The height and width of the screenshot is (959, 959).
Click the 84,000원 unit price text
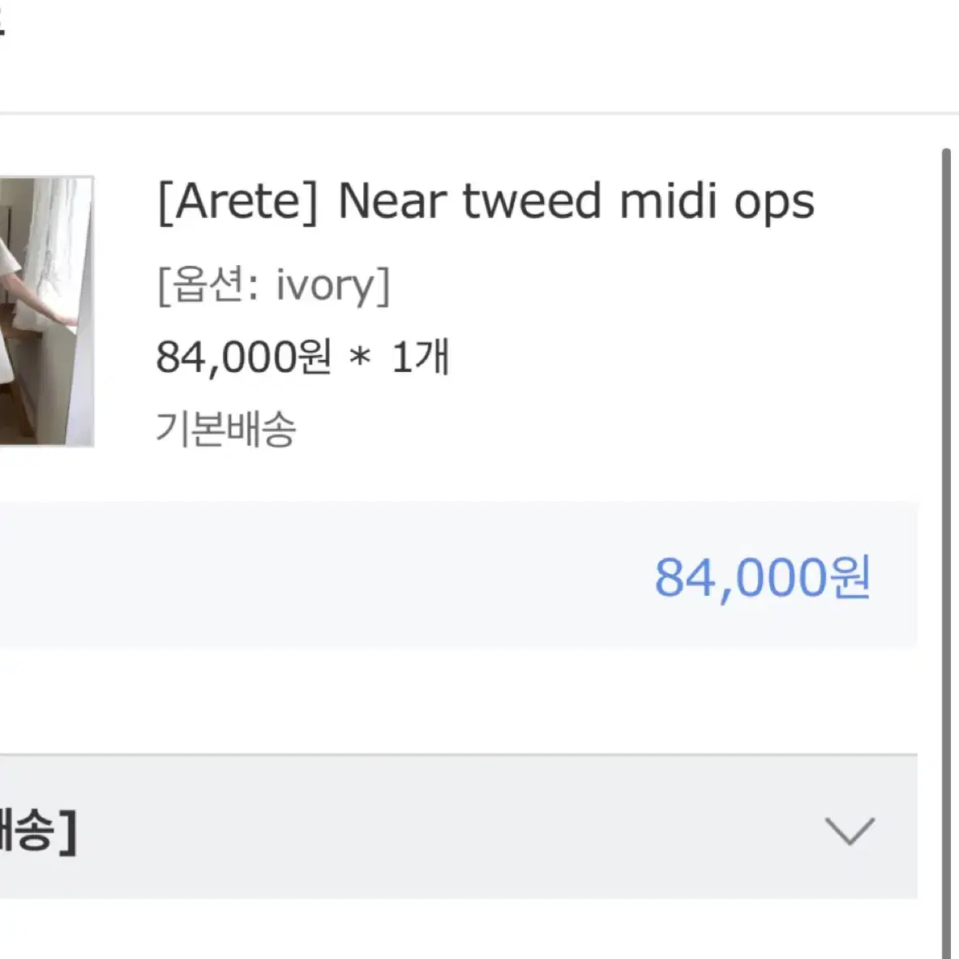pyautogui.click(x=244, y=357)
